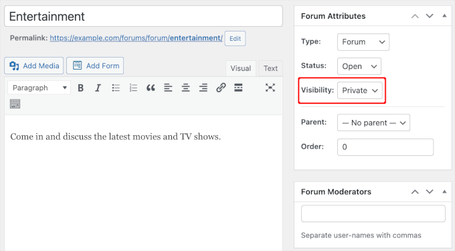The height and width of the screenshot is (251, 455).
Task: Enter distraction-free fullscreen mode
Action: tap(270, 88)
